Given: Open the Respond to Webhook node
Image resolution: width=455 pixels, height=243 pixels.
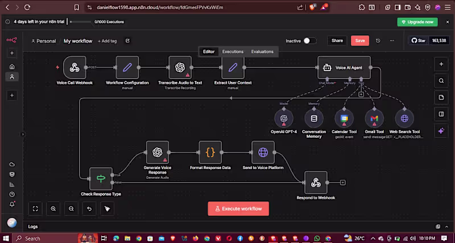Looking at the screenshot, I should [316, 182].
